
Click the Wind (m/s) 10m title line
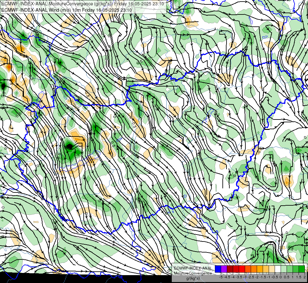click(66, 10)
